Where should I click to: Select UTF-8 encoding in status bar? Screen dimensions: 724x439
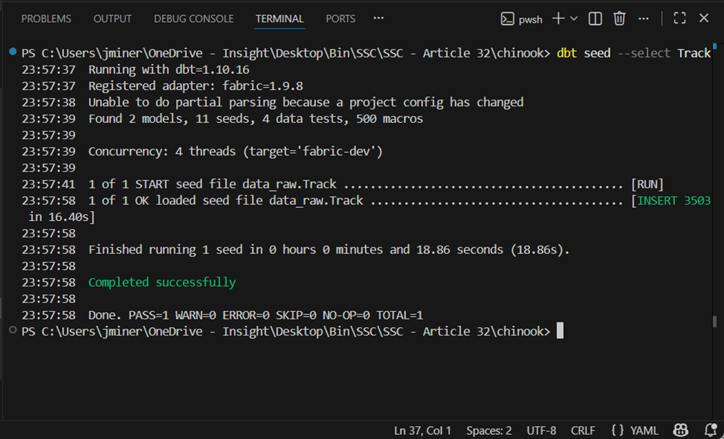[x=541, y=431]
